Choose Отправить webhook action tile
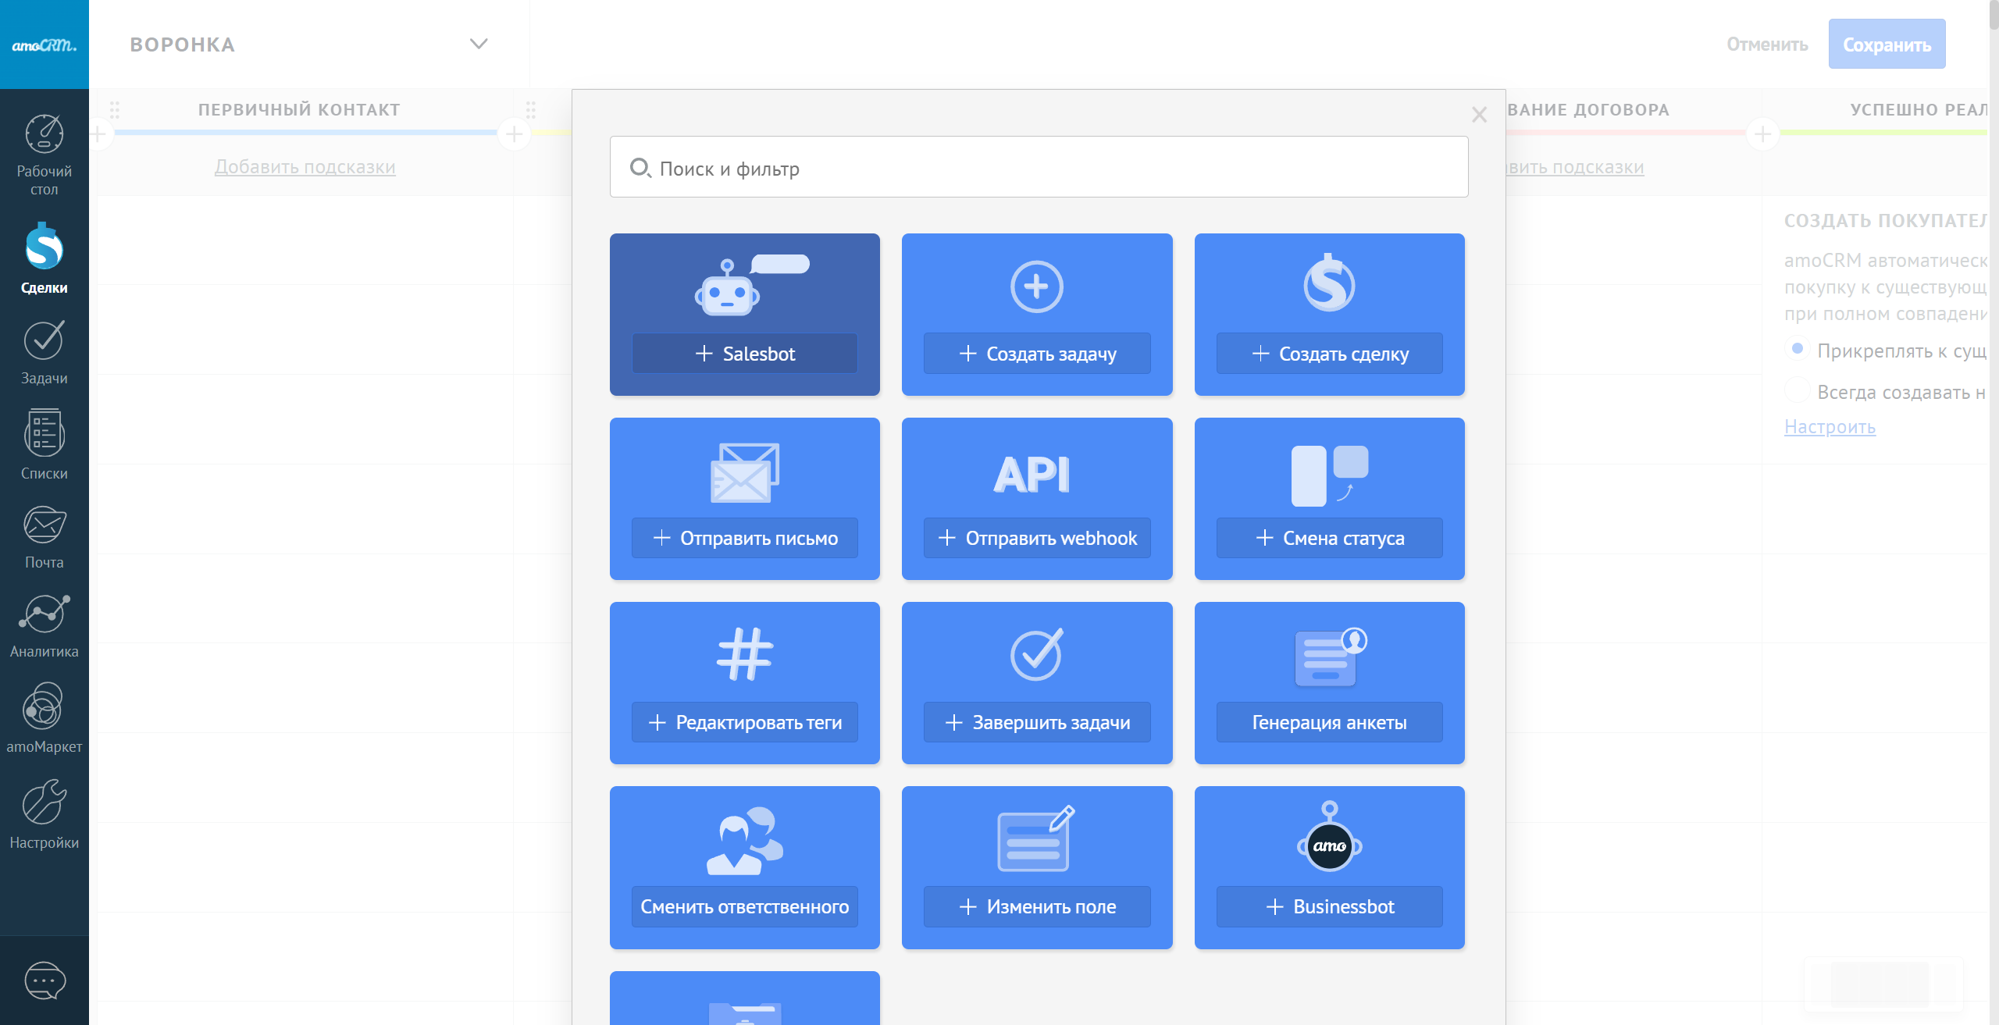 tap(1037, 538)
